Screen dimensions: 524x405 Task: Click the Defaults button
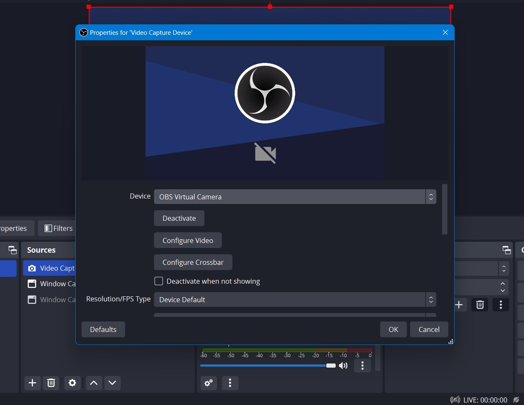tap(103, 329)
